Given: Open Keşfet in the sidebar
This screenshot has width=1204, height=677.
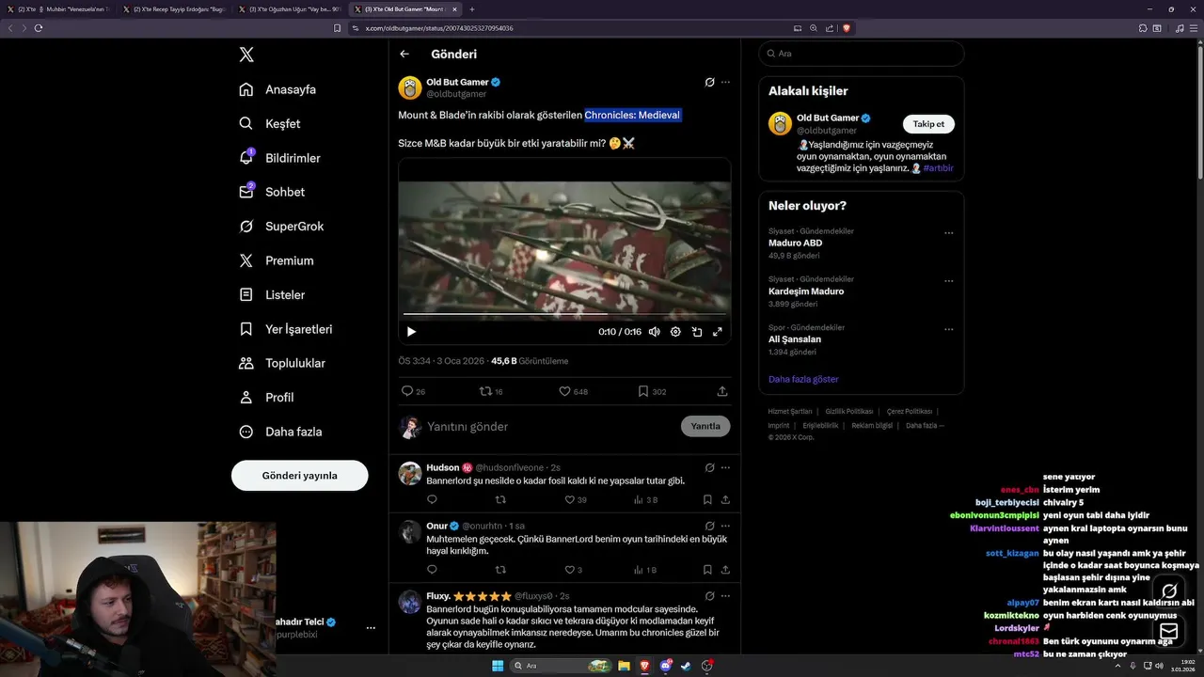Looking at the screenshot, I should (x=270, y=123).
